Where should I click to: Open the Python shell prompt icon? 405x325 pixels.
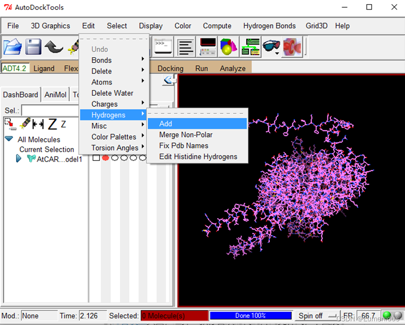tap(163, 47)
